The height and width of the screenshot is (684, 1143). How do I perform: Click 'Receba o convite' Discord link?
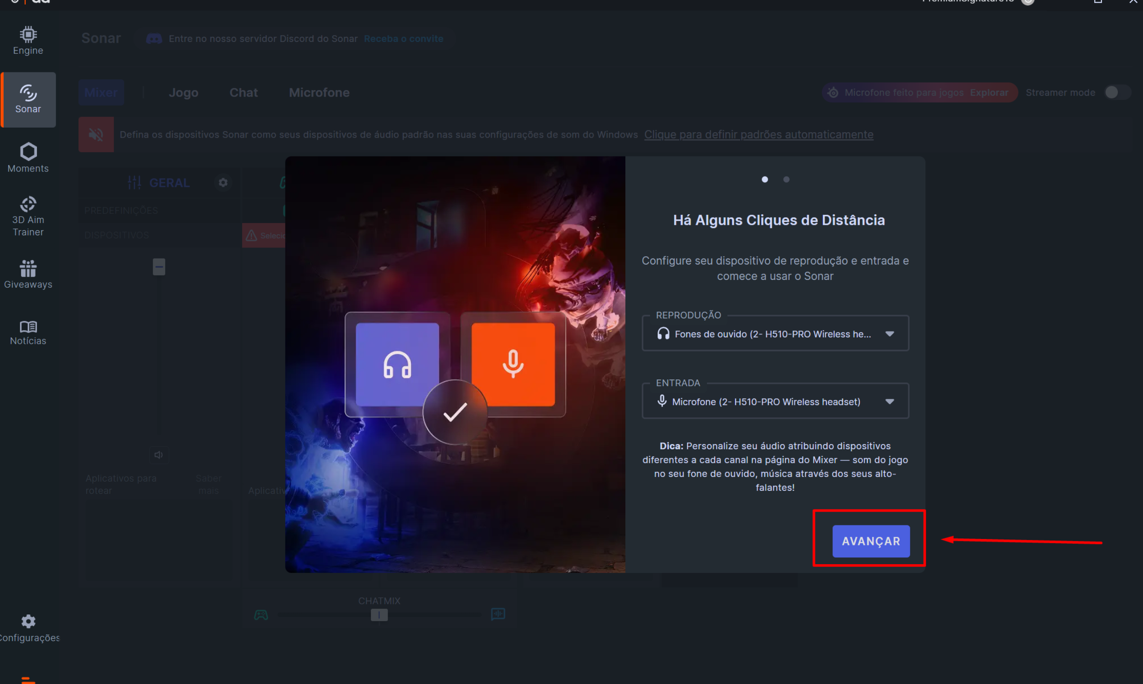403,39
